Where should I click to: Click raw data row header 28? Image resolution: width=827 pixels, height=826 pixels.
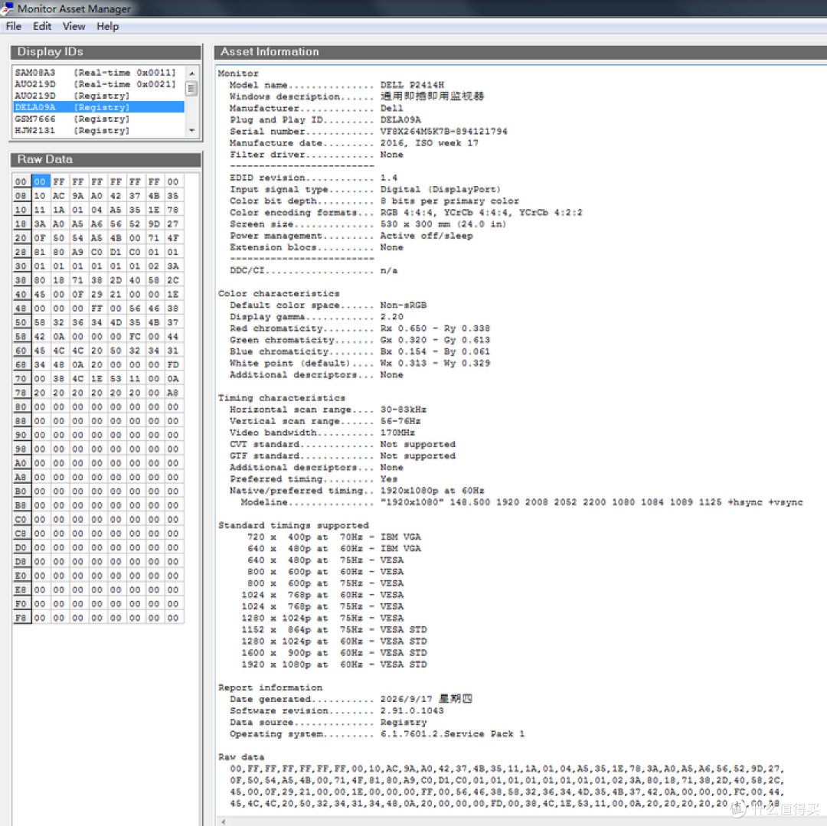[x=21, y=252]
